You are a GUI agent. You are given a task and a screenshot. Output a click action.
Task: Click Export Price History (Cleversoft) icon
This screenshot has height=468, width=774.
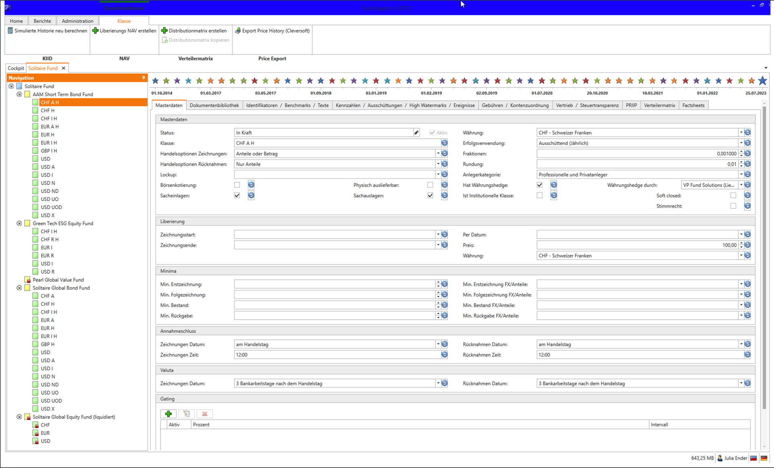coord(238,31)
